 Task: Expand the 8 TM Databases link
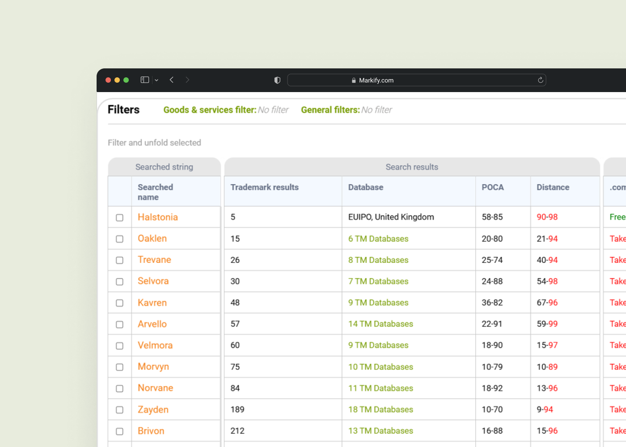click(x=378, y=260)
